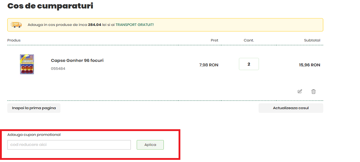The height and width of the screenshot is (162, 360).
Task: Click the Pret column header
Action: (214, 40)
